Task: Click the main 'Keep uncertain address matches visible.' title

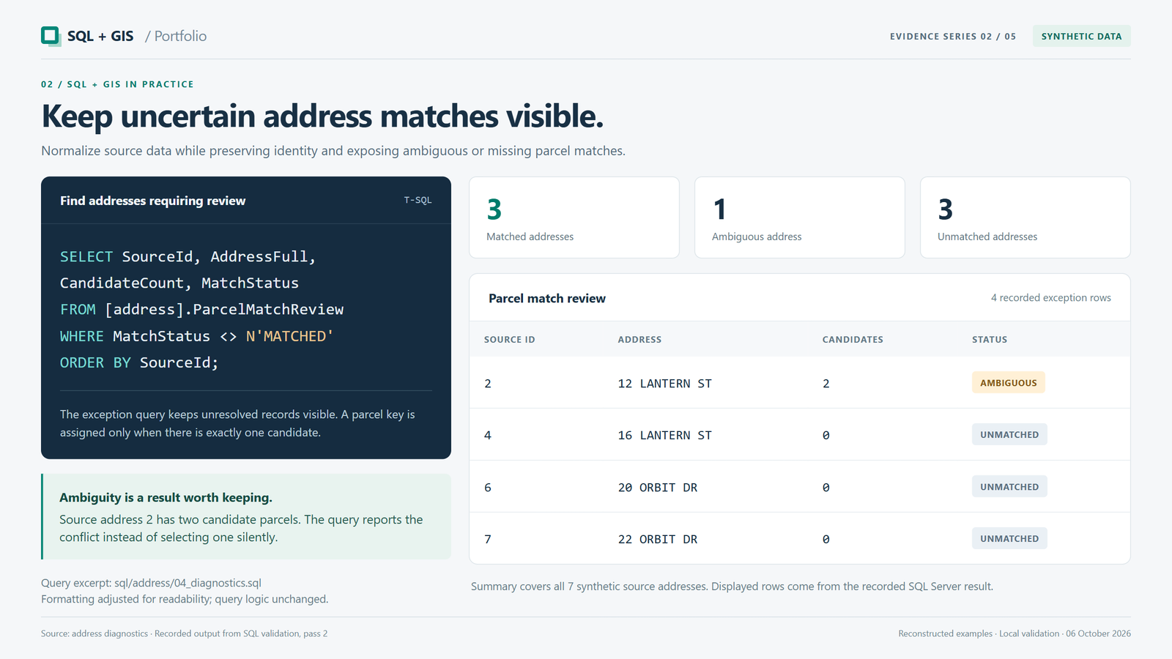Action: pyautogui.click(x=322, y=116)
